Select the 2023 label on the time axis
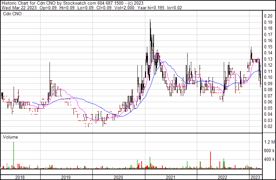The height and width of the screenshot is (180, 276). pyautogui.click(x=255, y=178)
